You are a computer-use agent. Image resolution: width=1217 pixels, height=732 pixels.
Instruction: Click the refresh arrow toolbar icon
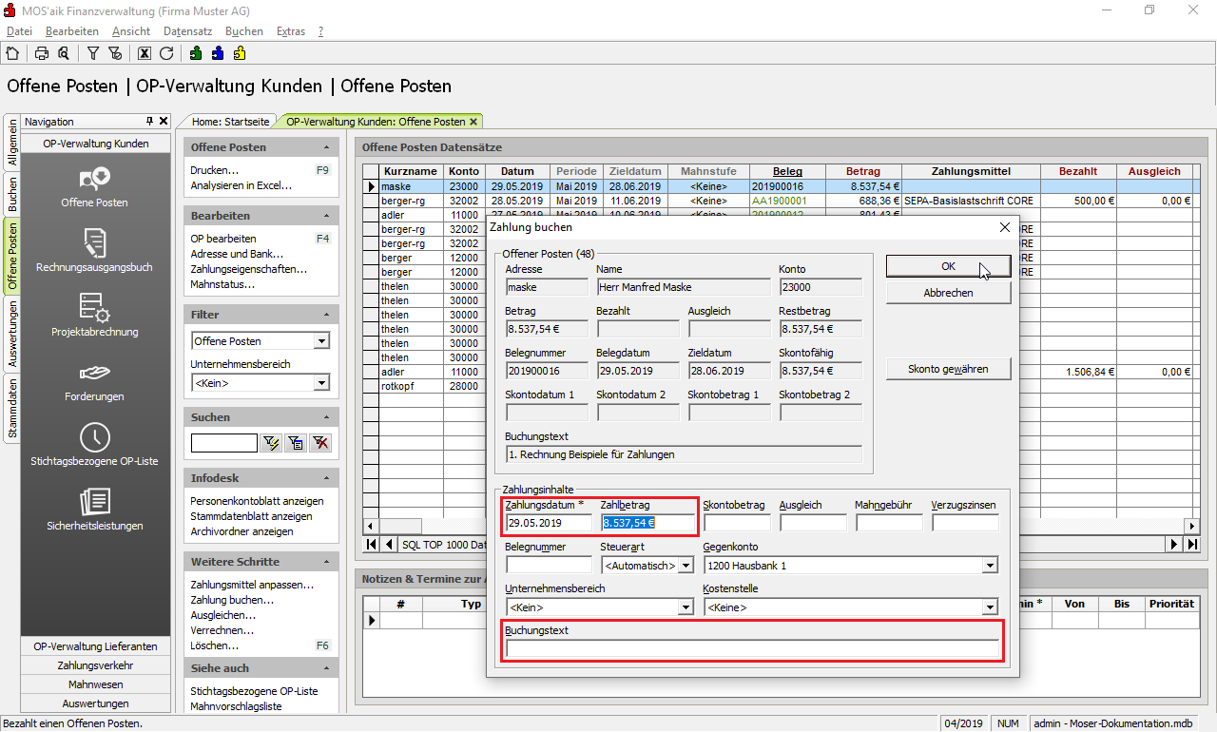166,53
